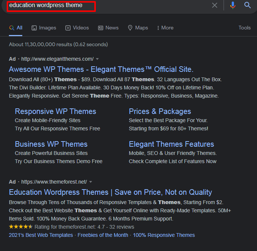Screen dimensions: 257x251
Task: Switch to the Images tab
Action: click(x=44, y=28)
